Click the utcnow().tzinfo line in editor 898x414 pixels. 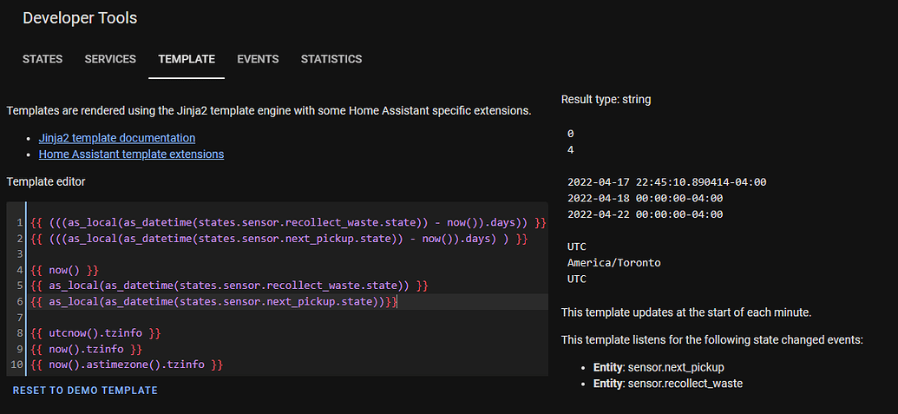pos(95,333)
